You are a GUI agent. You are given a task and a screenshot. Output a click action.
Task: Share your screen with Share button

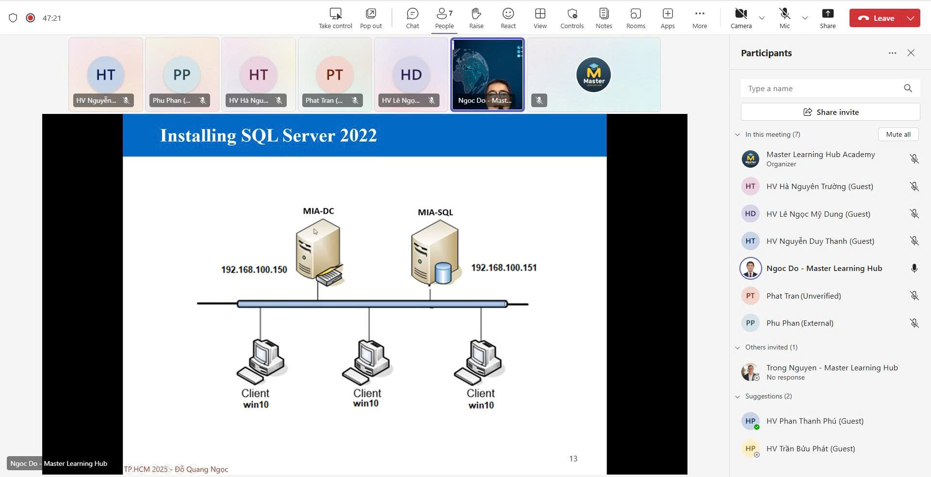(x=827, y=18)
